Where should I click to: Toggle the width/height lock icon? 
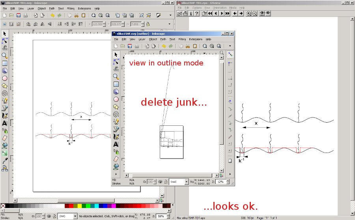[148, 24]
